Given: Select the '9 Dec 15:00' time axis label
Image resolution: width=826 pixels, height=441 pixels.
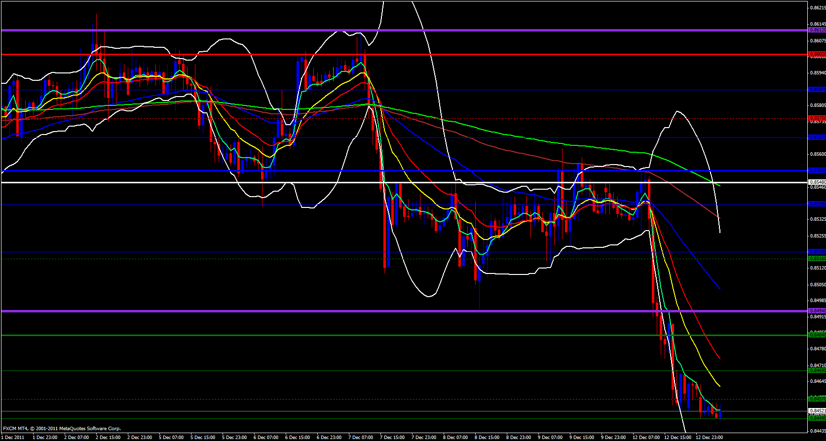Looking at the screenshot, I should (x=582, y=438).
